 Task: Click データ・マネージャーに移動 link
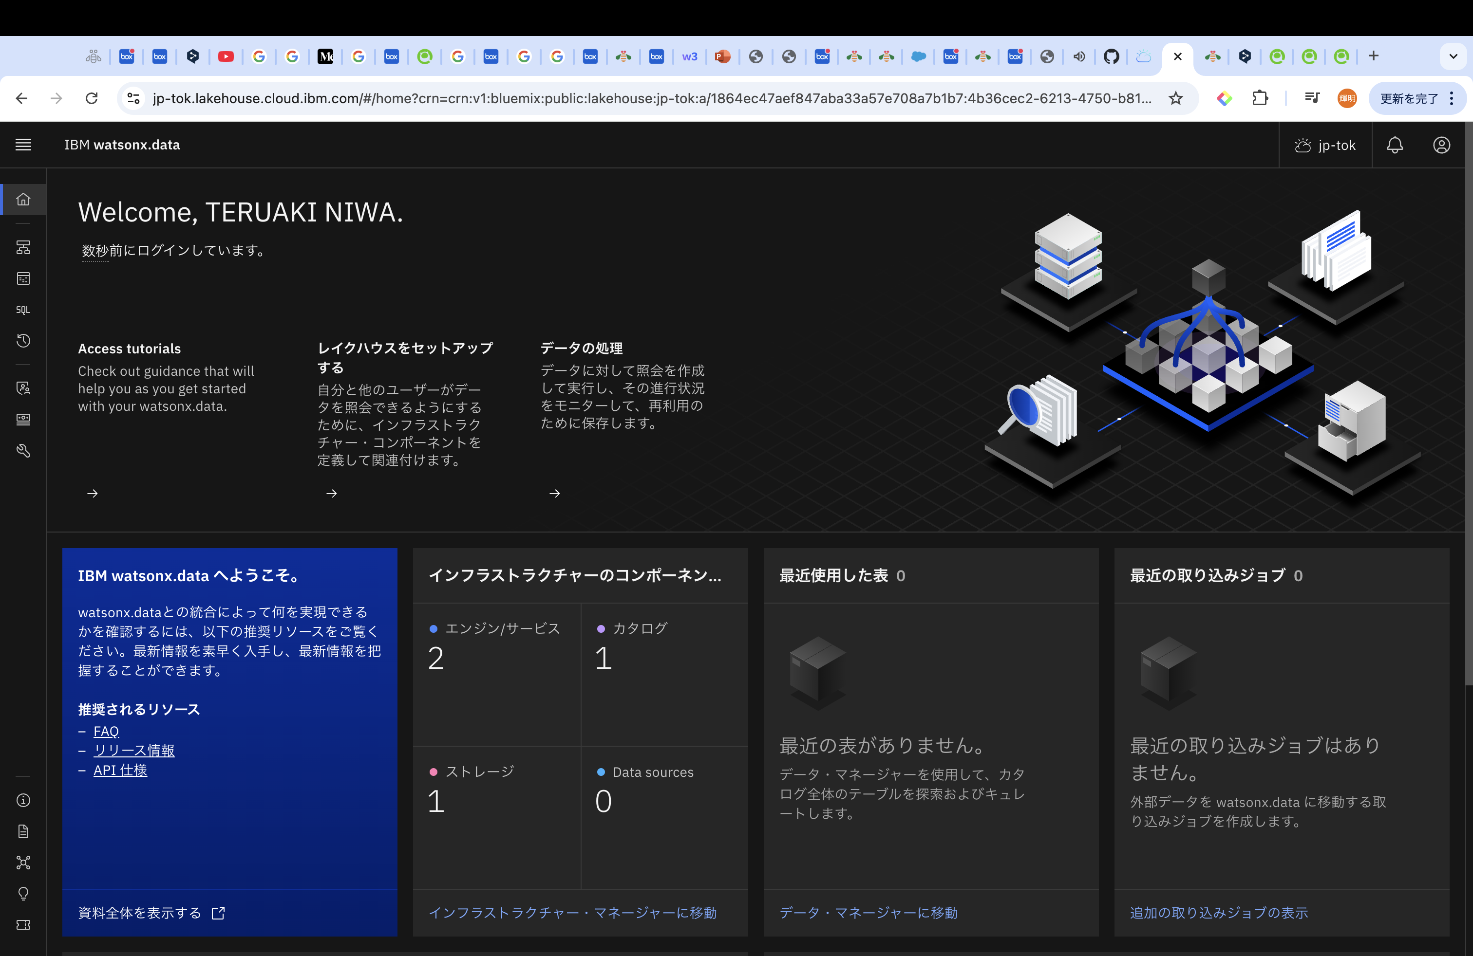(869, 913)
